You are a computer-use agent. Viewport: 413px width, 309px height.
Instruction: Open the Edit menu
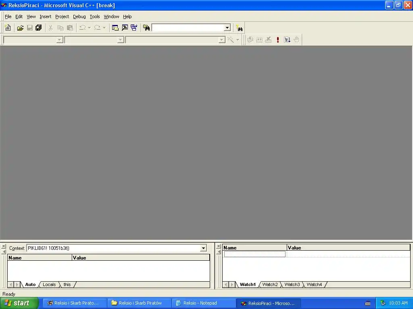(x=19, y=16)
